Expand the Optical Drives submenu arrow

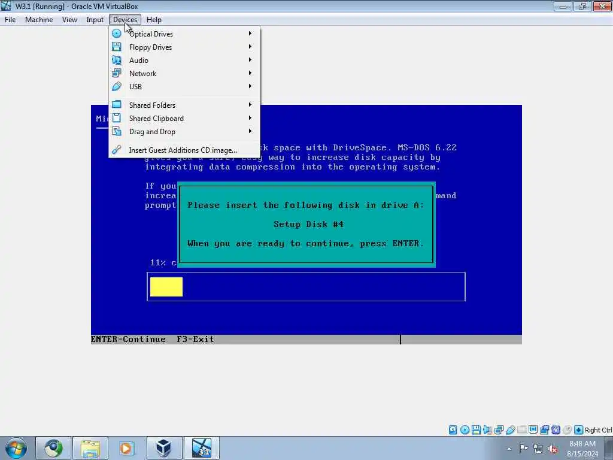[250, 34]
